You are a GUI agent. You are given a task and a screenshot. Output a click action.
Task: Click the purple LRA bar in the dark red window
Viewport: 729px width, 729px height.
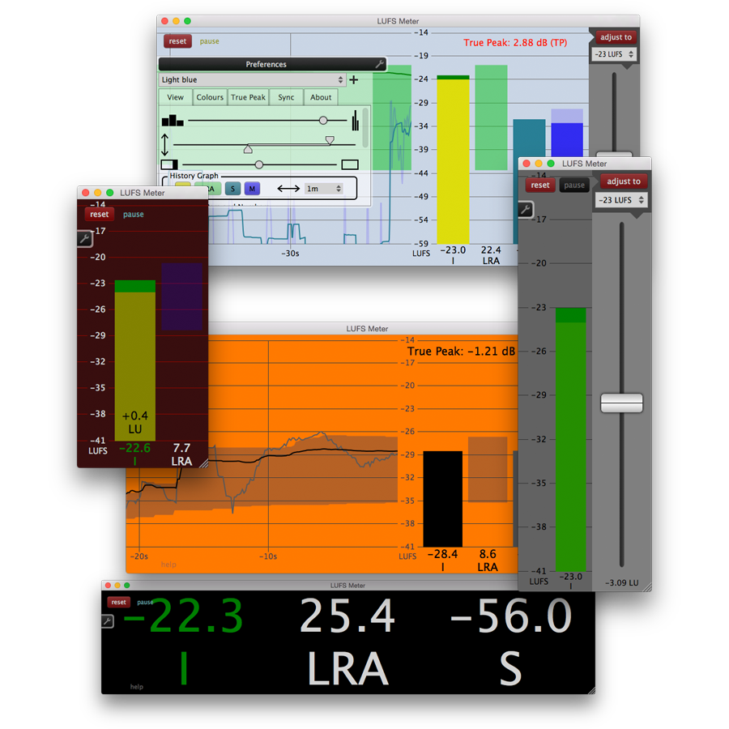pyautogui.click(x=181, y=296)
